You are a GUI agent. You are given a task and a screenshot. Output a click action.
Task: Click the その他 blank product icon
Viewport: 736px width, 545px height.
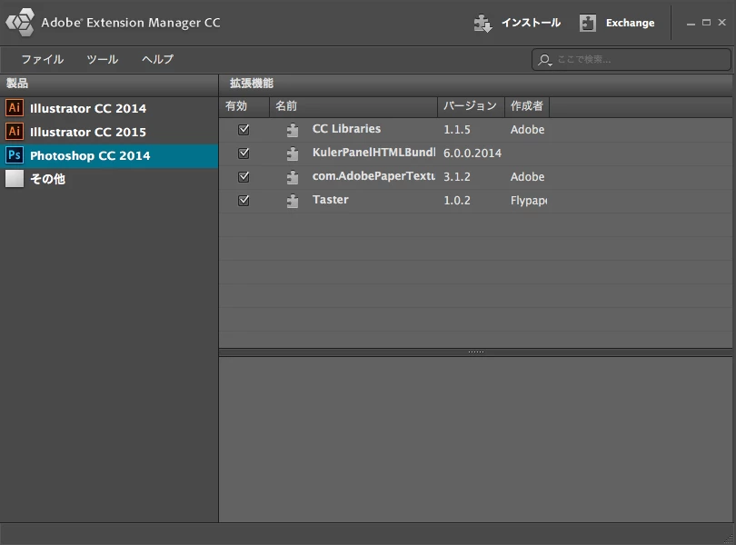[x=15, y=178]
